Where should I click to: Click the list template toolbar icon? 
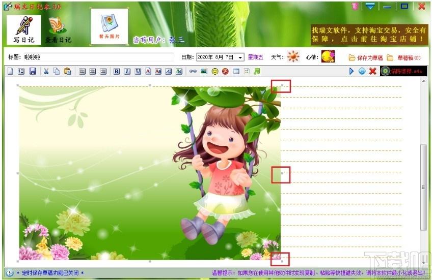point(21,71)
